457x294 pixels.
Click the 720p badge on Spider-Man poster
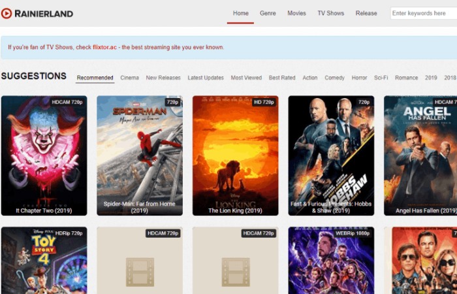(x=172, y=102)
